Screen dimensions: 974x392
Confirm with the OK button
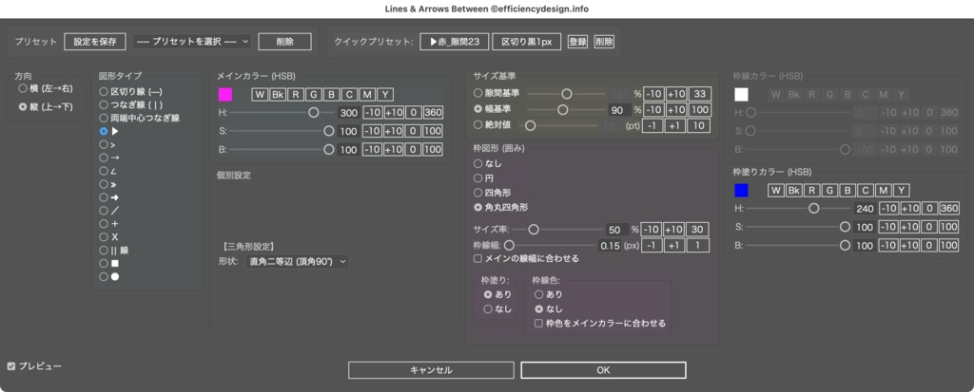click(x=603, y=370)
